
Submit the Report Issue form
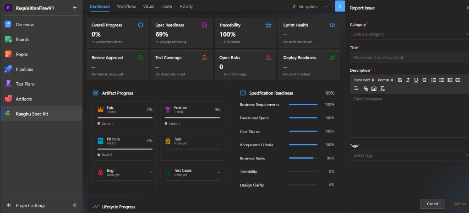[x=460, y=204]
